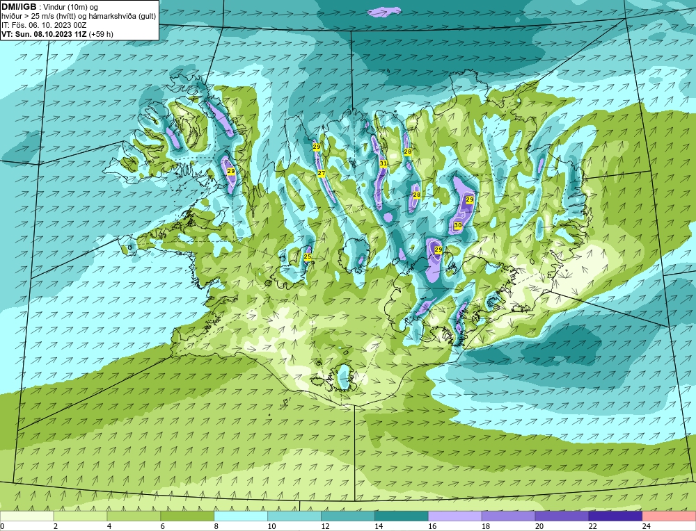Click the 28 gust label right of the 31 label
This screenshot has width=696, height=531.
point(407,152)
